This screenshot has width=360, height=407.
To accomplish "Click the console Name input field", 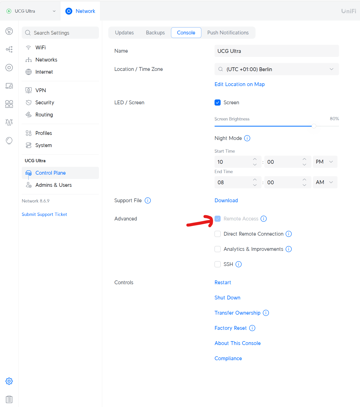I will pos(277,51).
